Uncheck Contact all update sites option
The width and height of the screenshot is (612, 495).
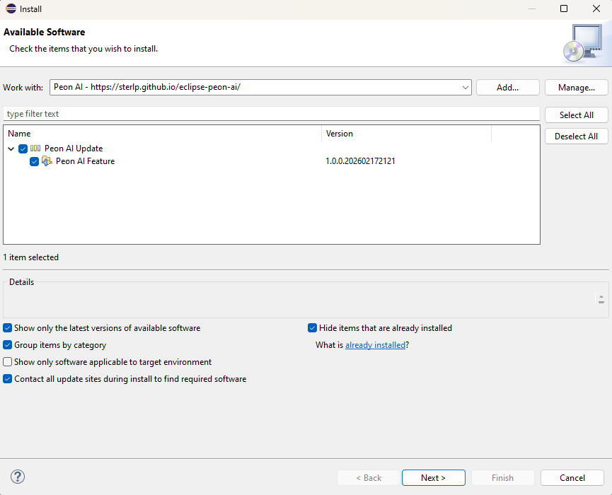[x=8, y=379]
